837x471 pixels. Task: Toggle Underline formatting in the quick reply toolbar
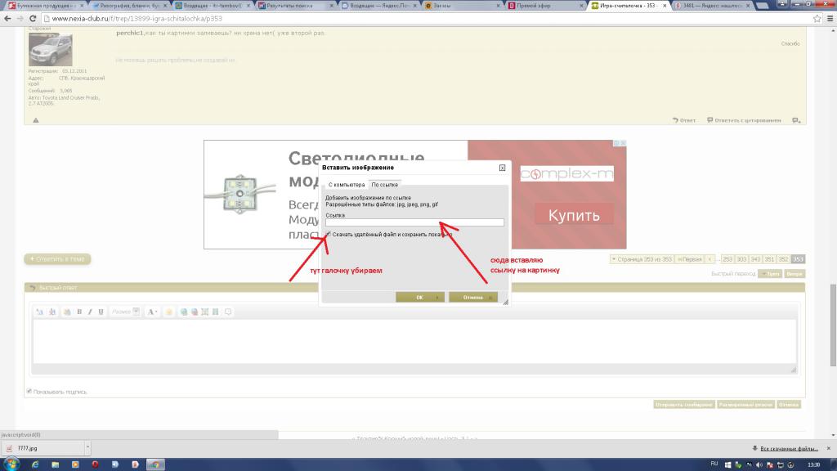click(x=101, y=312)
